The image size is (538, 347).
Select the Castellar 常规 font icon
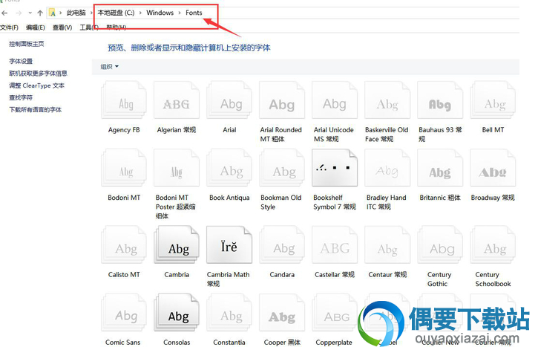tap(335, 244)
